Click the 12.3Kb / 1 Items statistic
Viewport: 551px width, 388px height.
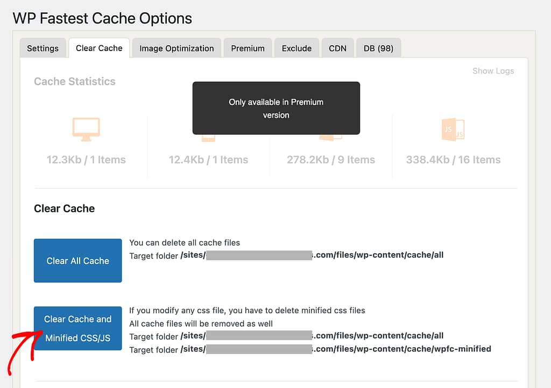tap(86, 160)
